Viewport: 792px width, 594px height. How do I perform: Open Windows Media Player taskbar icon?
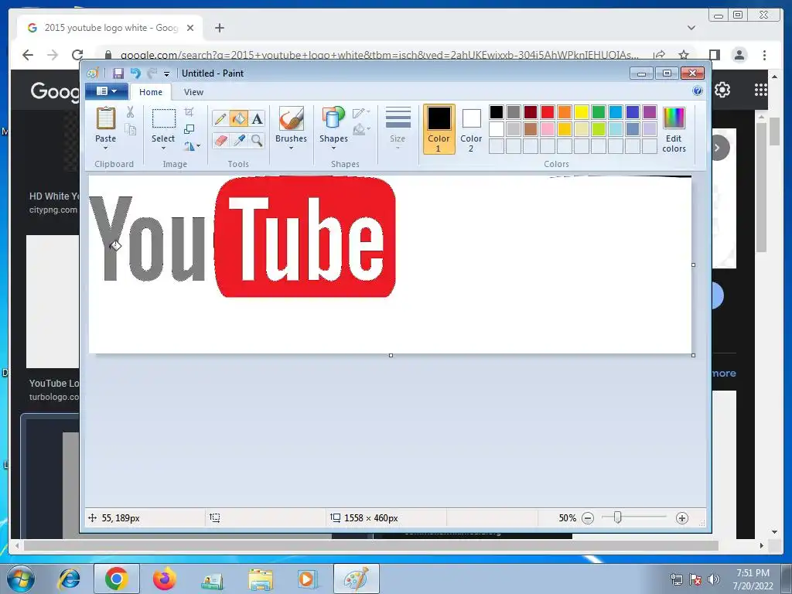tap(307, 579)
